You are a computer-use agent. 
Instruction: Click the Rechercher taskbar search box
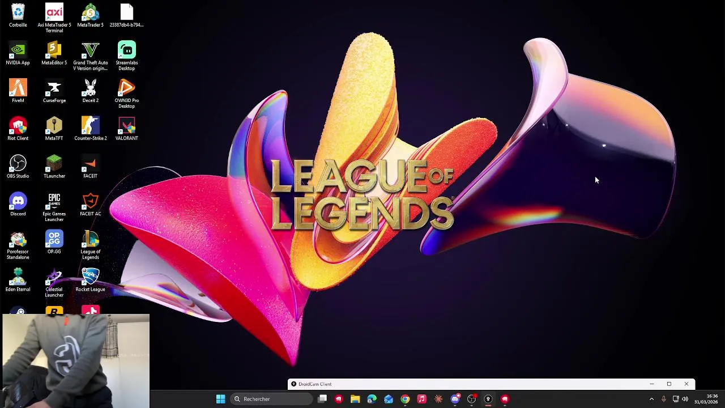coord(271,399)
